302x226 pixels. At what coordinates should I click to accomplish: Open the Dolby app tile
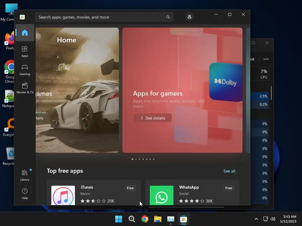coord(226,82)
